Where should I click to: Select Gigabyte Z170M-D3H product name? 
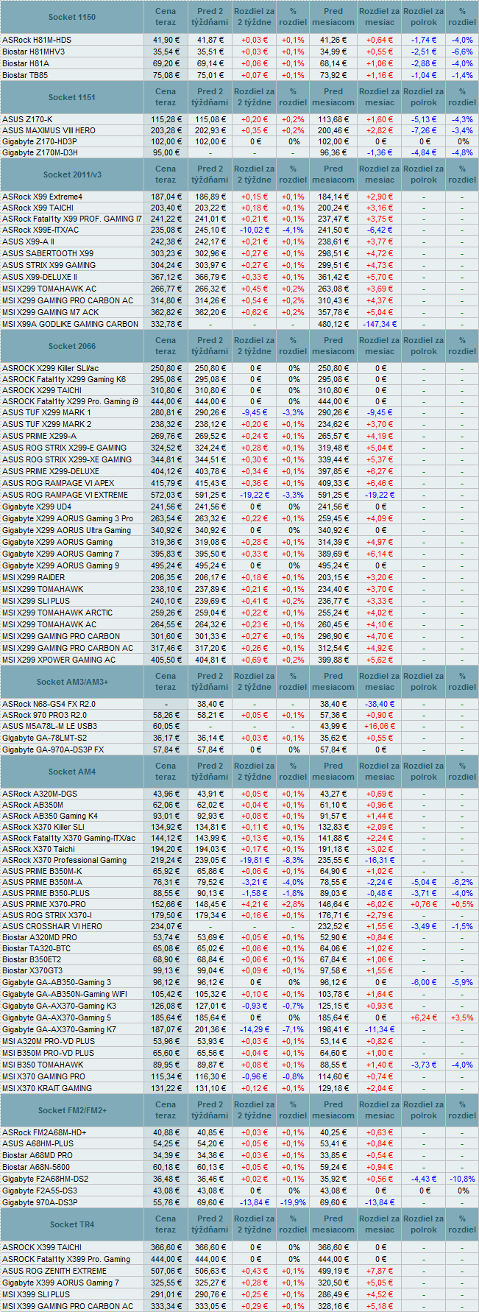[40, 152]
